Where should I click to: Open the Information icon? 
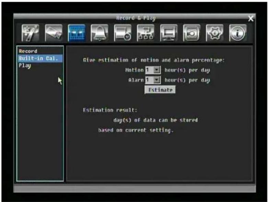coord(238,33)
